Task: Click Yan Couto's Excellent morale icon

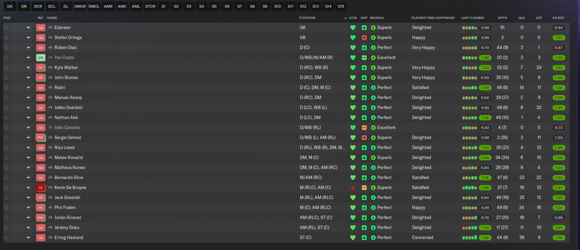Action: point(373,57)
